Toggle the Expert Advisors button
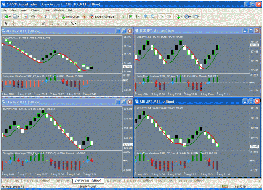The height and width of the screenshot is (190, 263). [x=102, y=16]
